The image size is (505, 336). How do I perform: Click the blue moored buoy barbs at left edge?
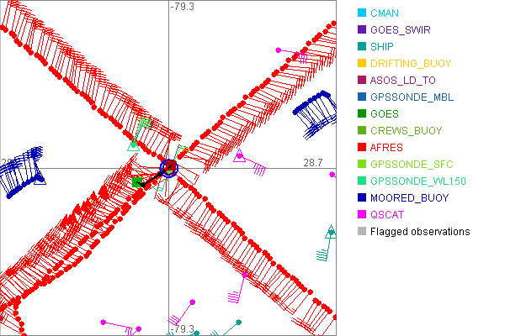(x=21, y=172)
